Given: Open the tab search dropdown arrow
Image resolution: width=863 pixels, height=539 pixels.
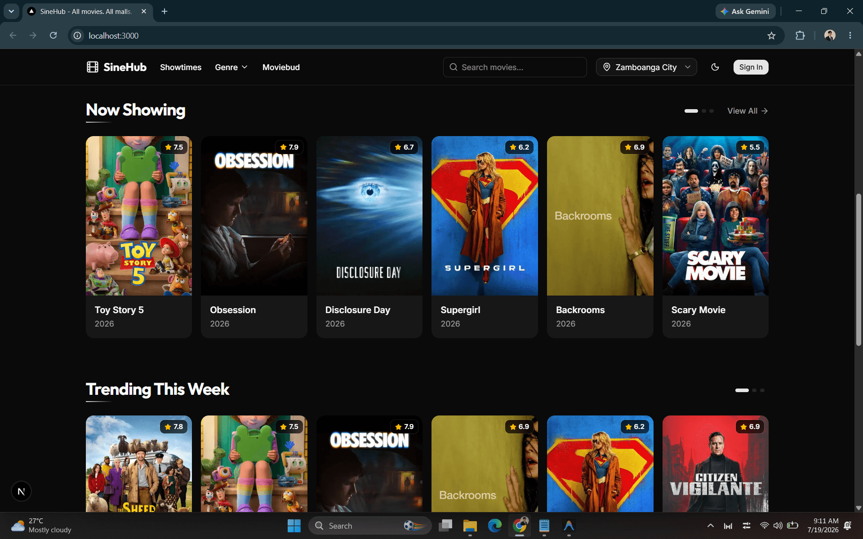Looking at the screenshot, I should (x=11, y=11).
